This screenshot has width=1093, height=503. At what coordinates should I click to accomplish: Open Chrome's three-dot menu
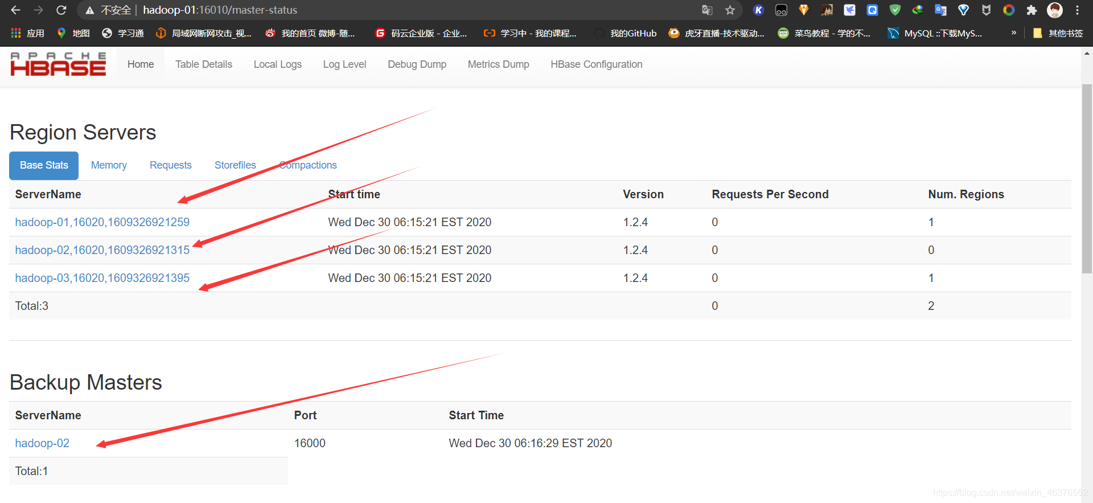(1077, 10)
